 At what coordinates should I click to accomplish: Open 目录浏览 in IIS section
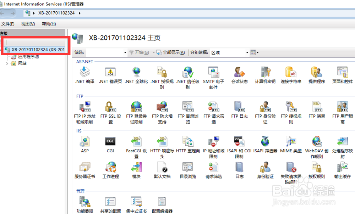(x=188, y=170)
